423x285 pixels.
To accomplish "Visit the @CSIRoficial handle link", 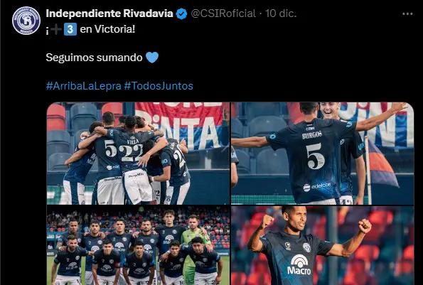I will pos(223,14).
